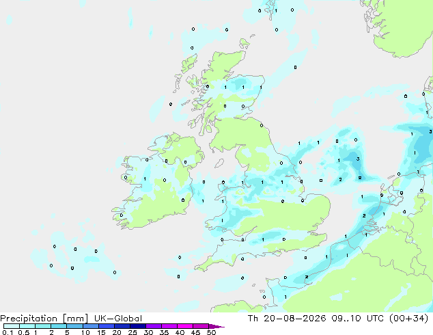Select the 30–35 mm purple legend swatch

click(x=153, y=326)
